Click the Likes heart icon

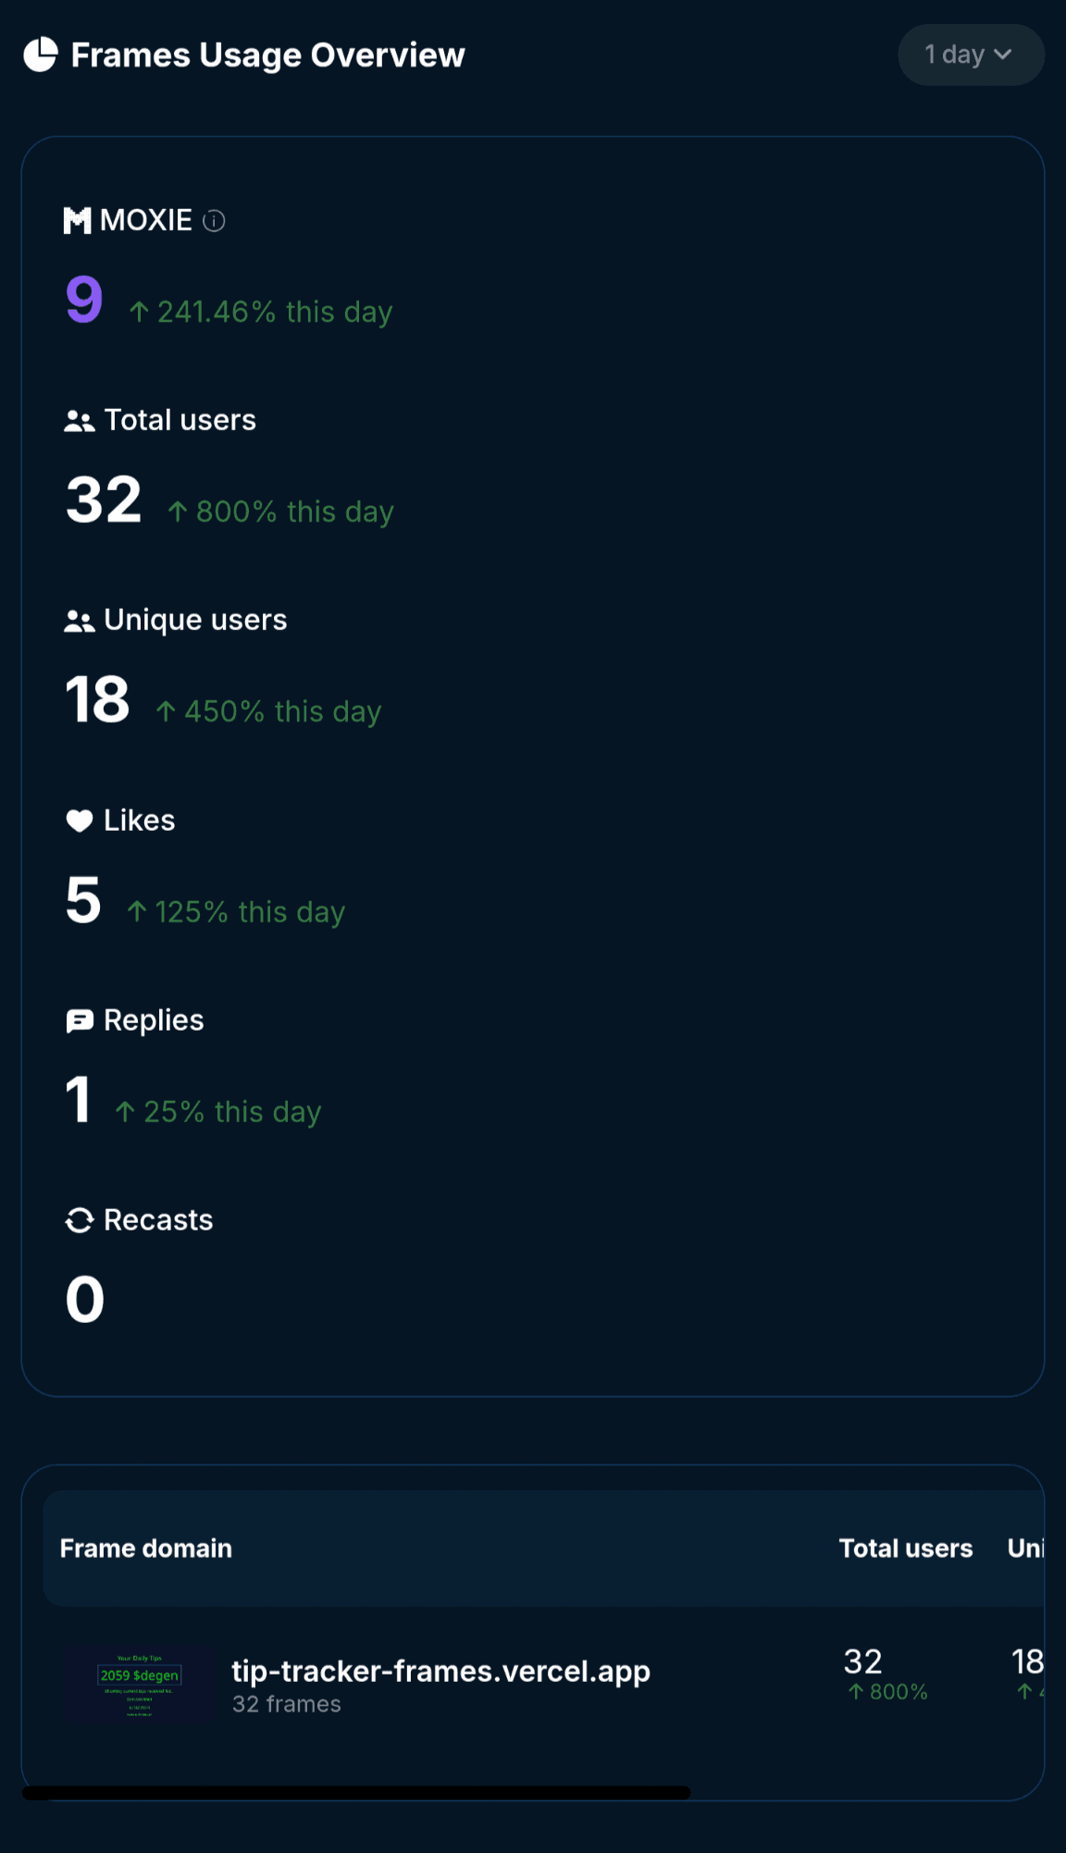coord(80,821)
